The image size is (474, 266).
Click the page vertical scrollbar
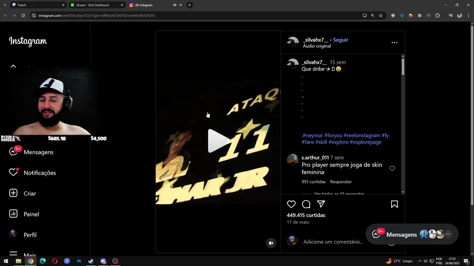(472, 115)
